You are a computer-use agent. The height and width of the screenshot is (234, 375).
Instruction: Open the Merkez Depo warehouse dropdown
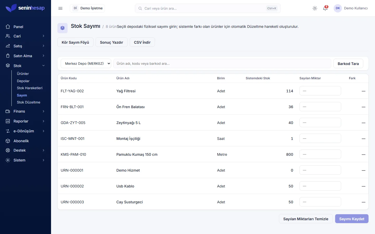click(86, 63)
